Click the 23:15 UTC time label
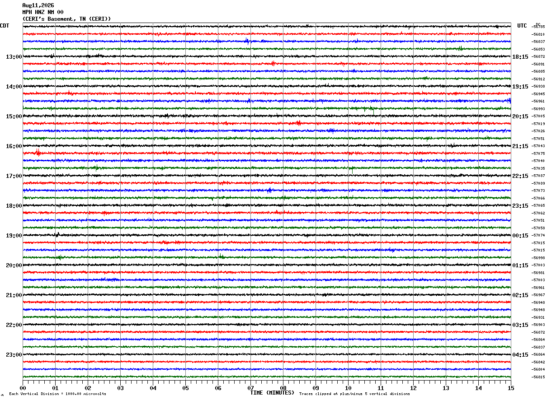The image size is (547, 400). click(x=520, y=206)
